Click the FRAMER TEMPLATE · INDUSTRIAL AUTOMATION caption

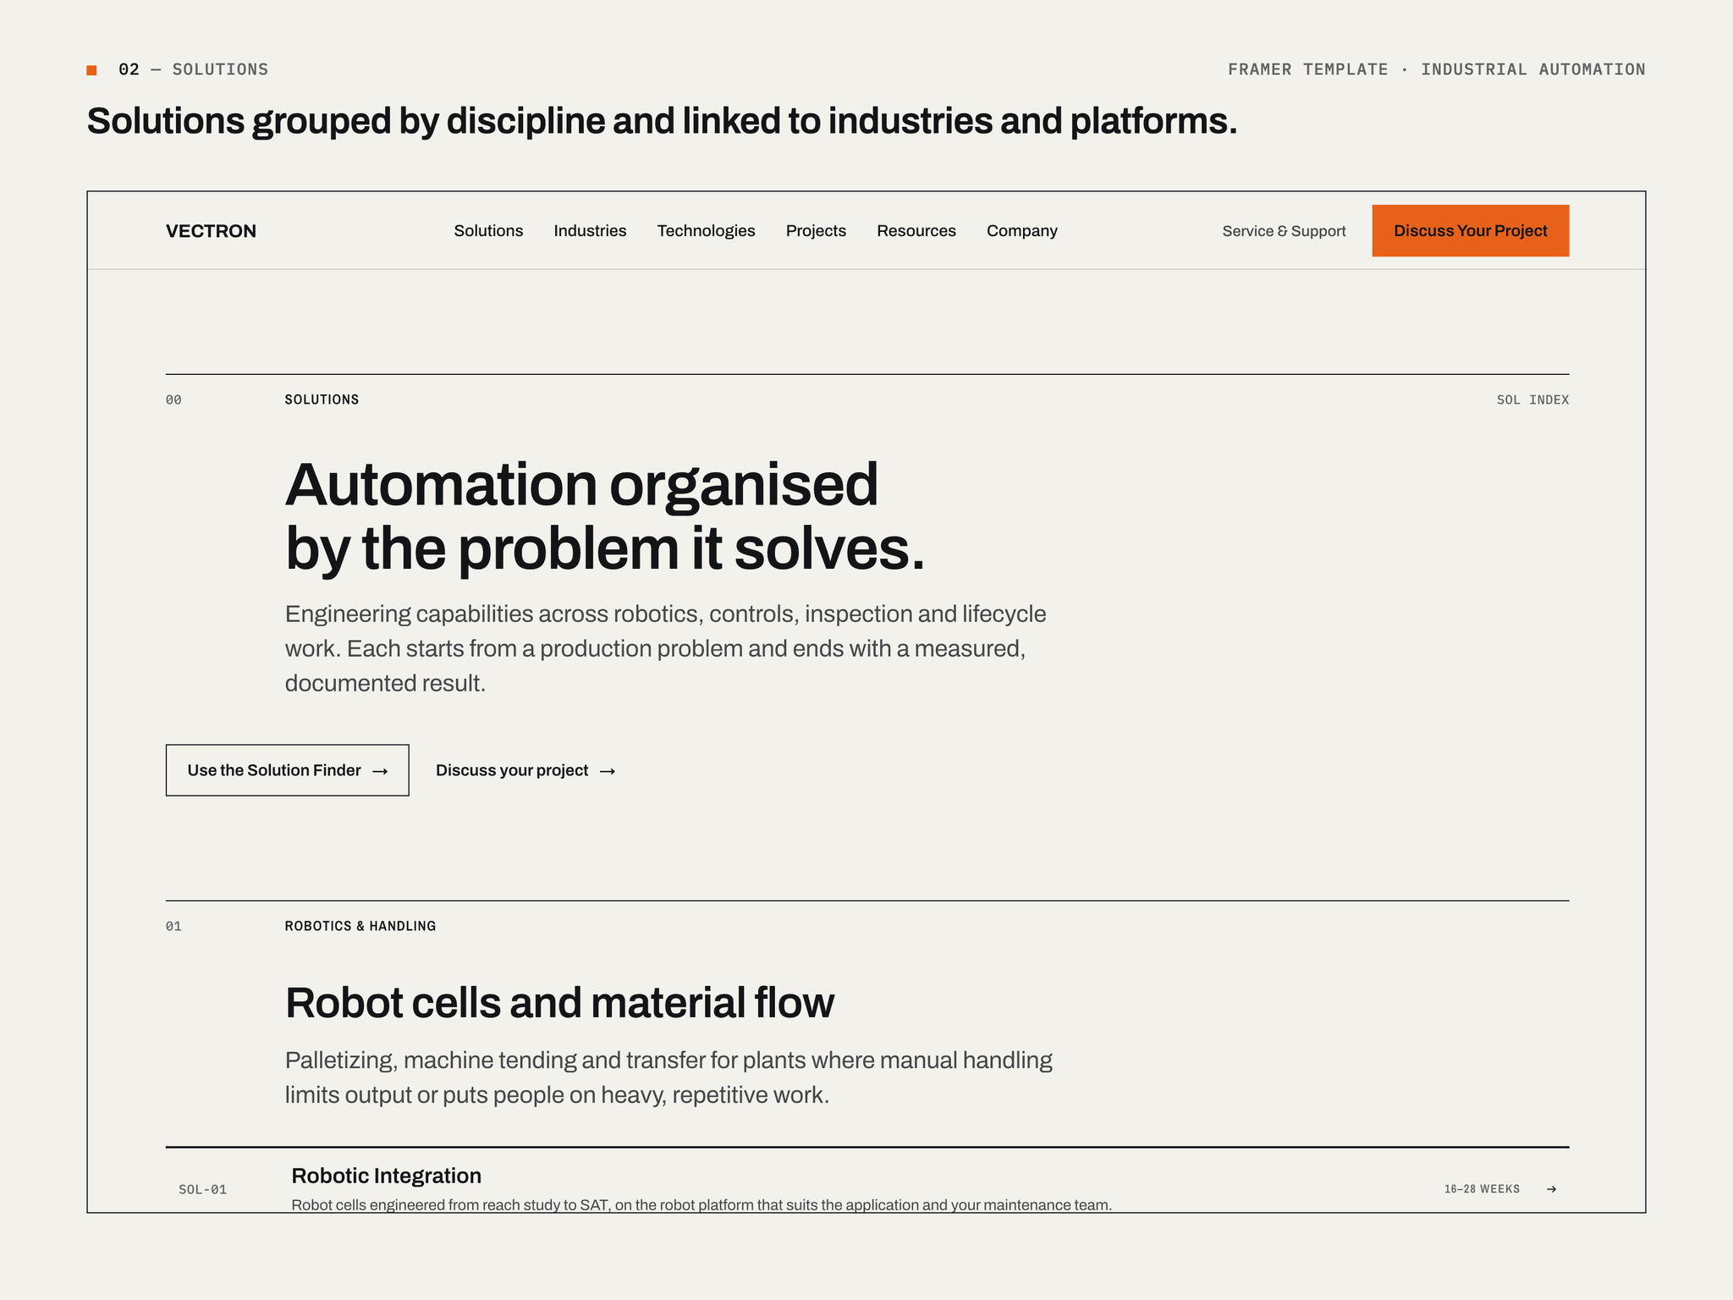1437,69
